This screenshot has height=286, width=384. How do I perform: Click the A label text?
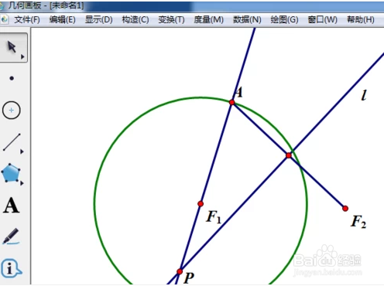click(238, 92)
